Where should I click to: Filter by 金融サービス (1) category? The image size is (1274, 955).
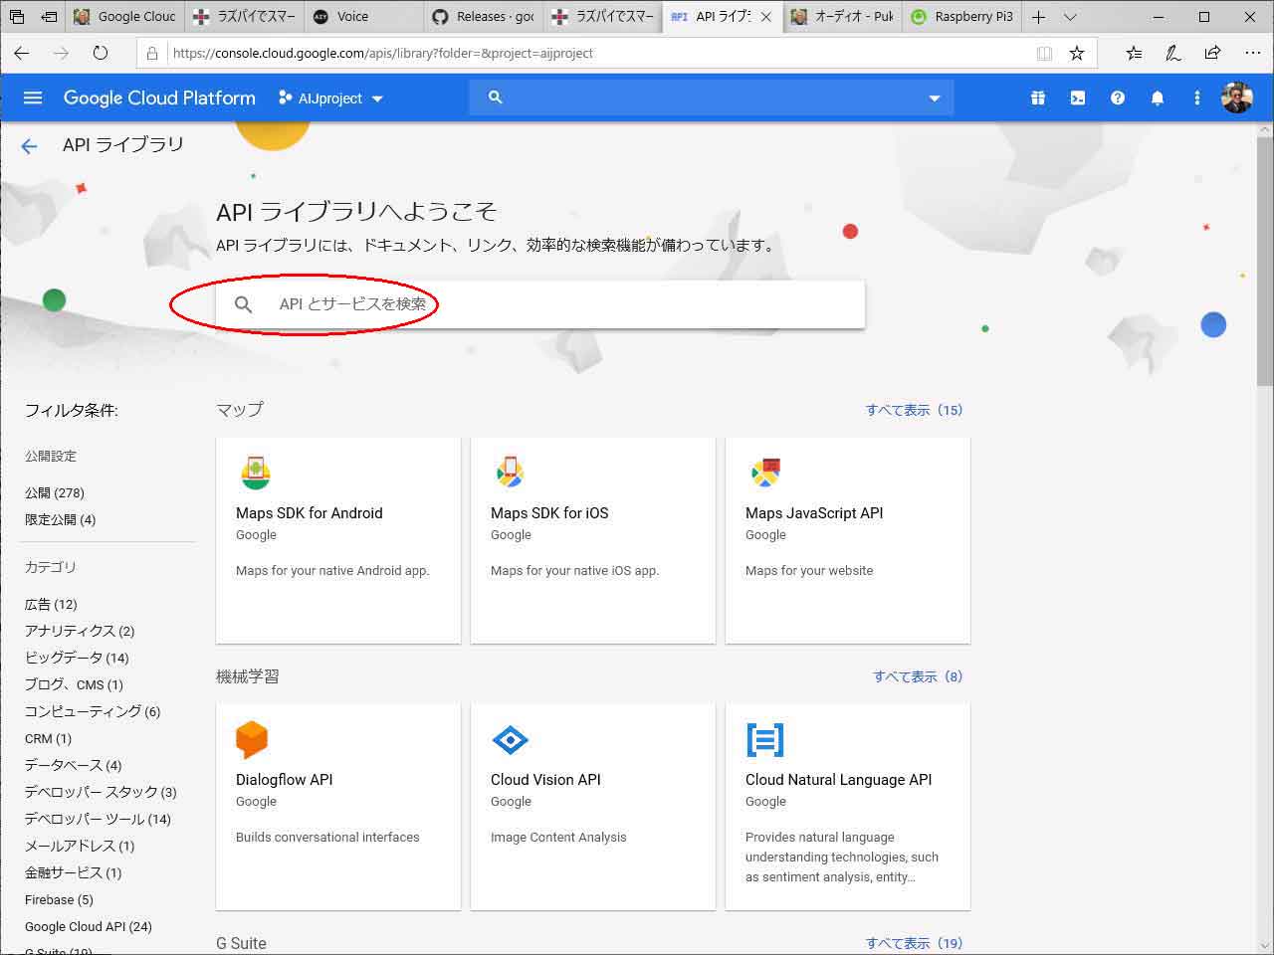pos(73,873)
